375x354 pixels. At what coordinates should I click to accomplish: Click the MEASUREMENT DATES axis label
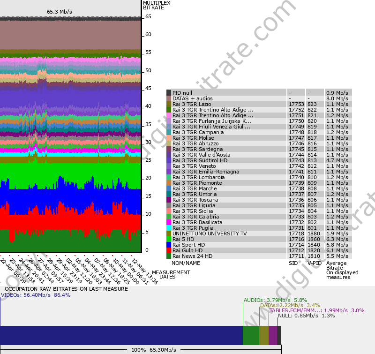coord(171,275)
